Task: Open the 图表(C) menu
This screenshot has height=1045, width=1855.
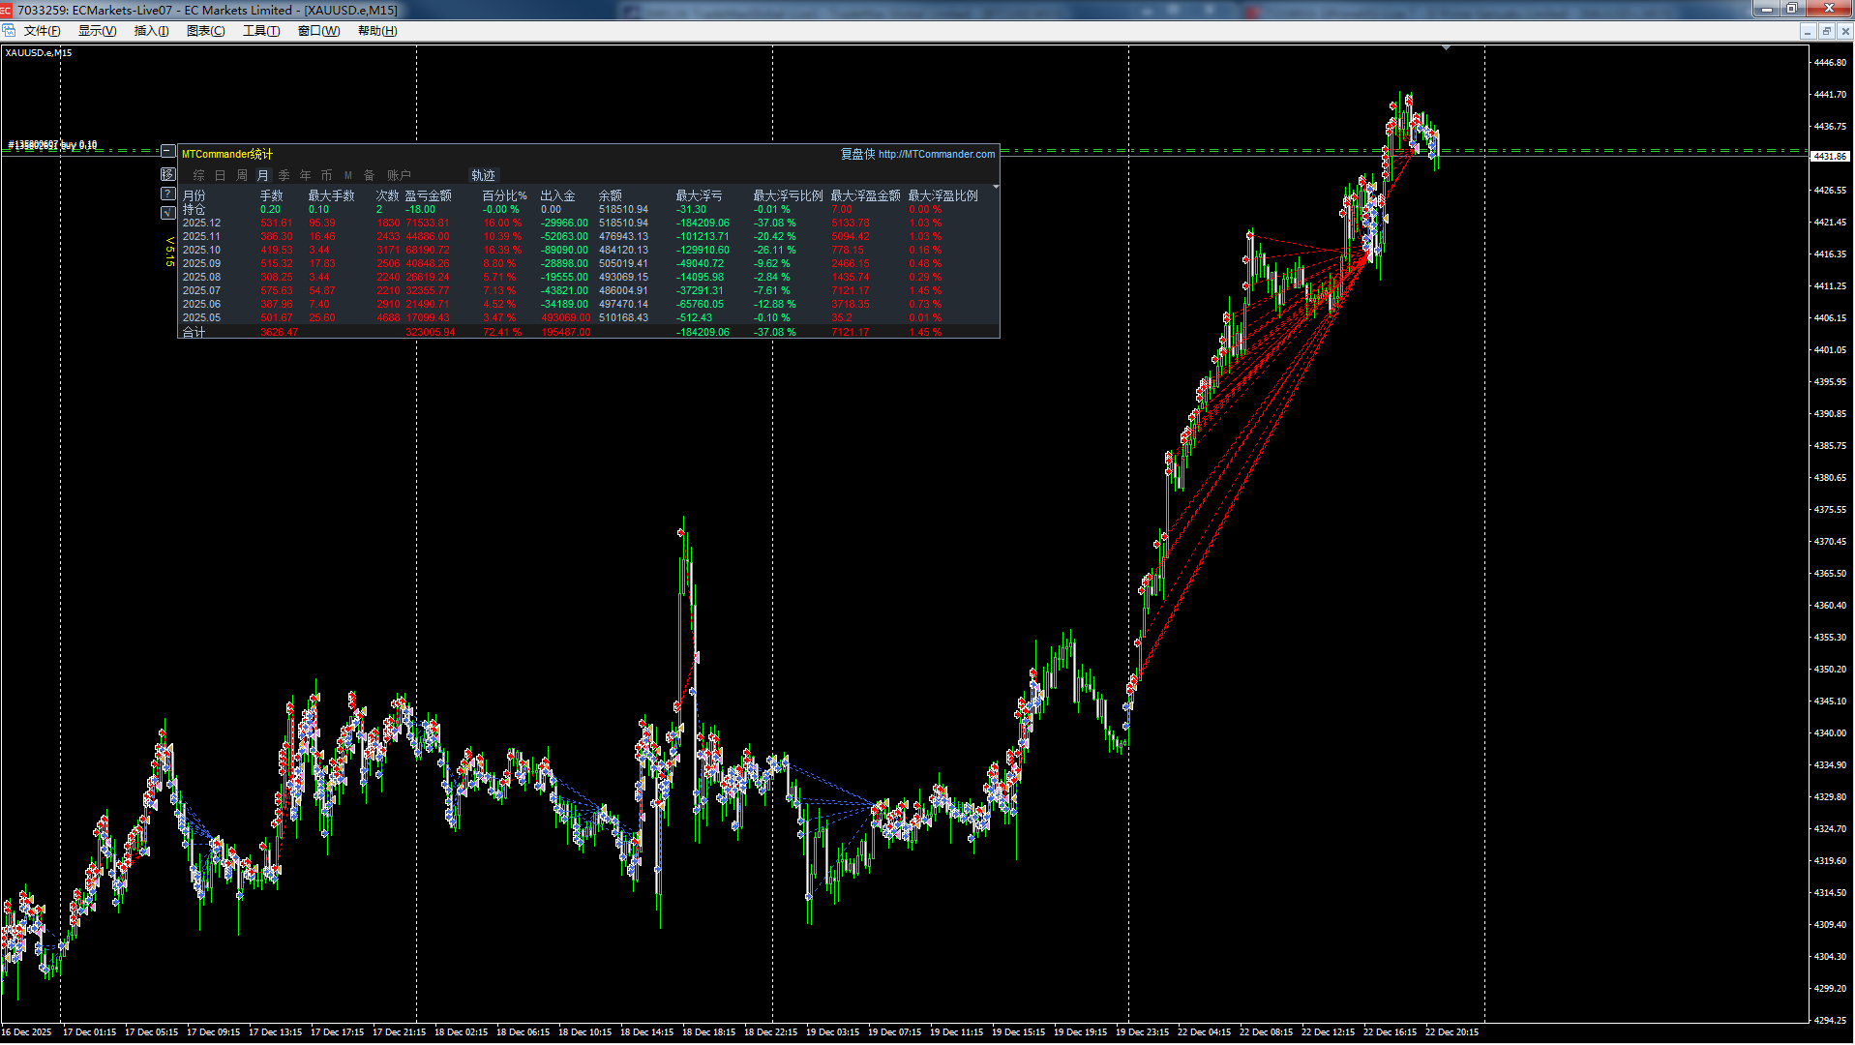Action: (x=205, y=31)
